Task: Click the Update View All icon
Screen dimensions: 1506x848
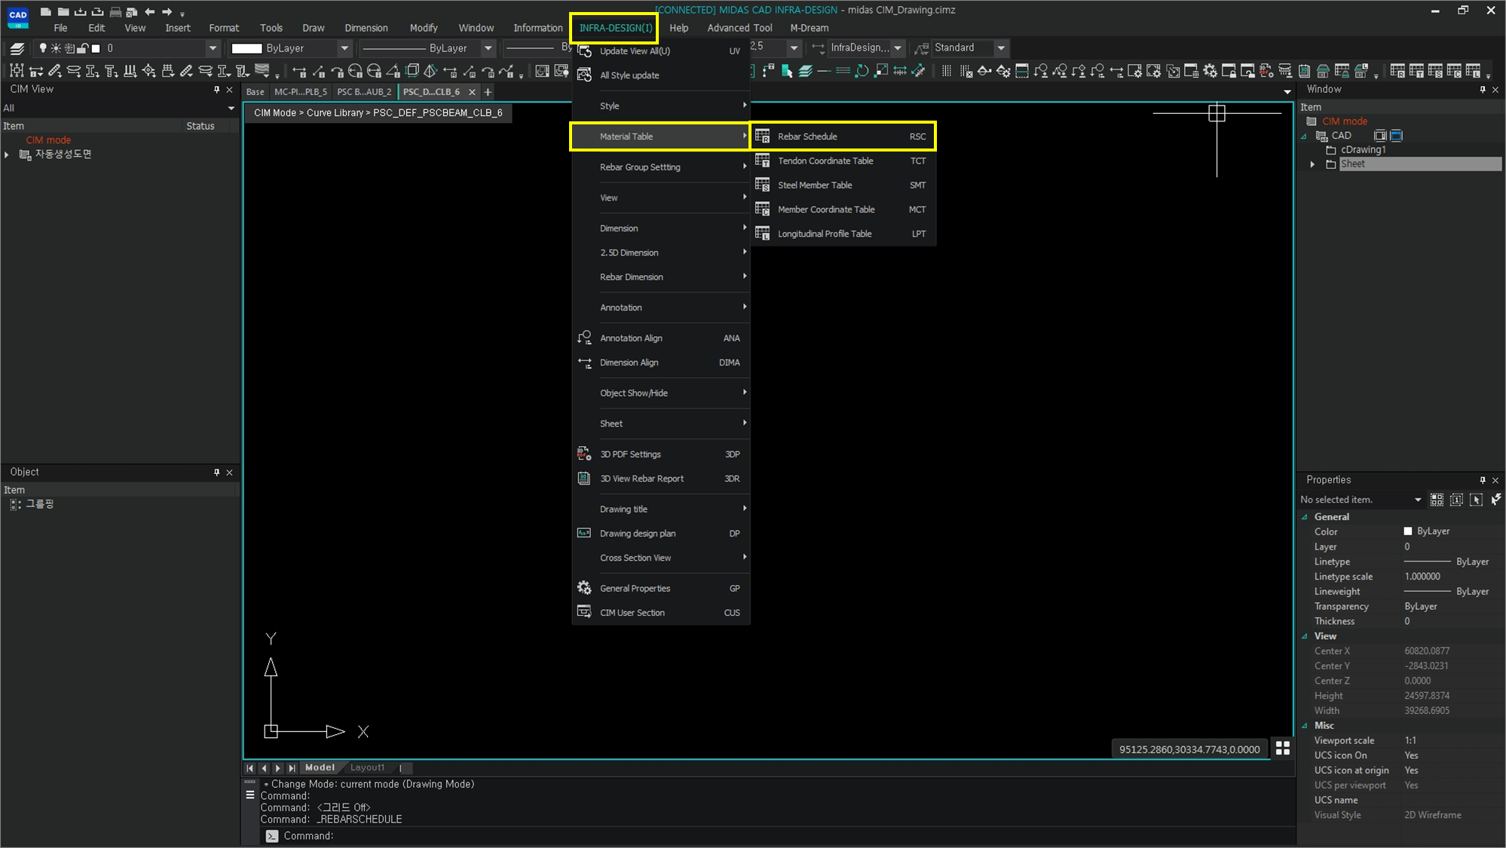Action: tap(584, 51)
